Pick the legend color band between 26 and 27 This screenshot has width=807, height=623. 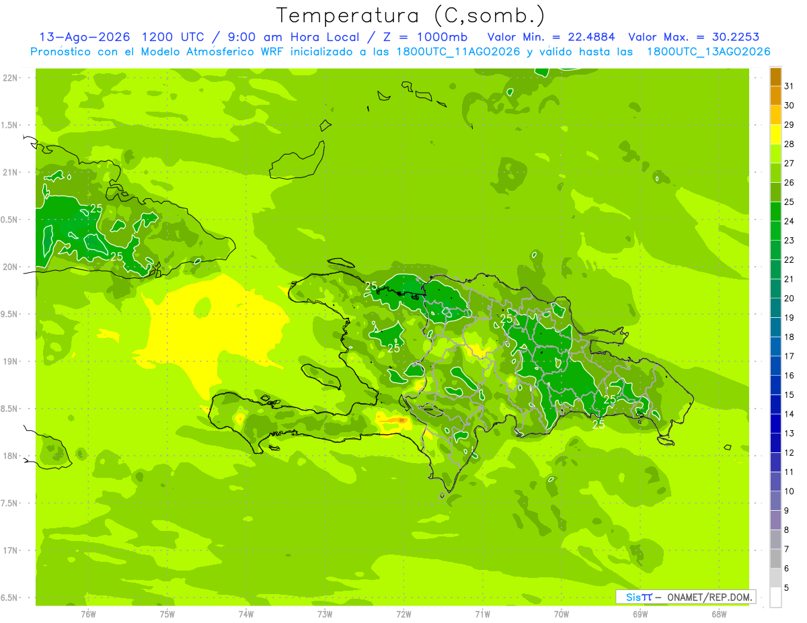(775, 172)
